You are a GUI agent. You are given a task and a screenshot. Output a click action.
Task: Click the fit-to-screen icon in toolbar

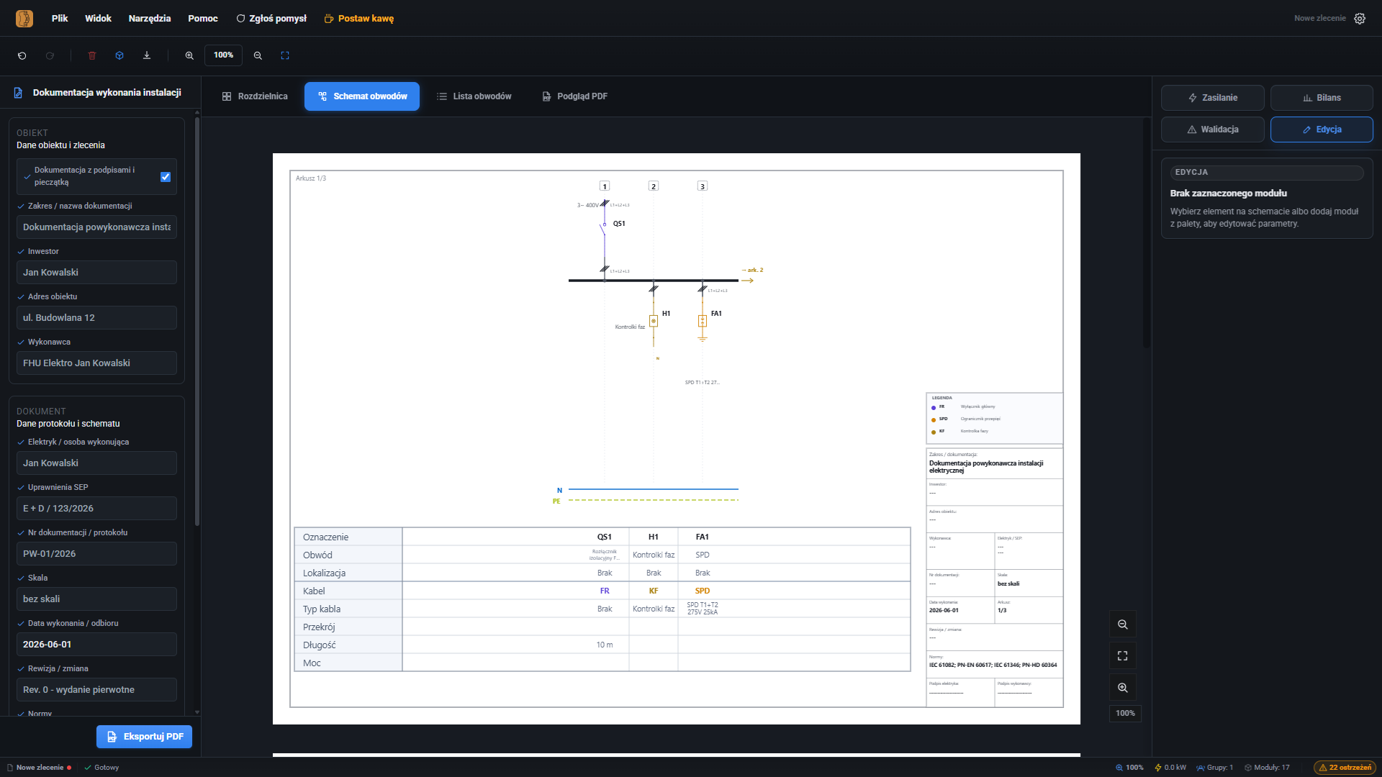point(285,55)
